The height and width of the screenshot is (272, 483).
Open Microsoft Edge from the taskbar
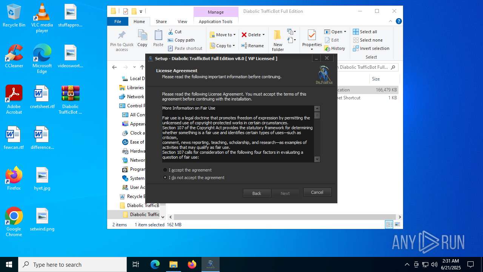click(x=155, y=264)
